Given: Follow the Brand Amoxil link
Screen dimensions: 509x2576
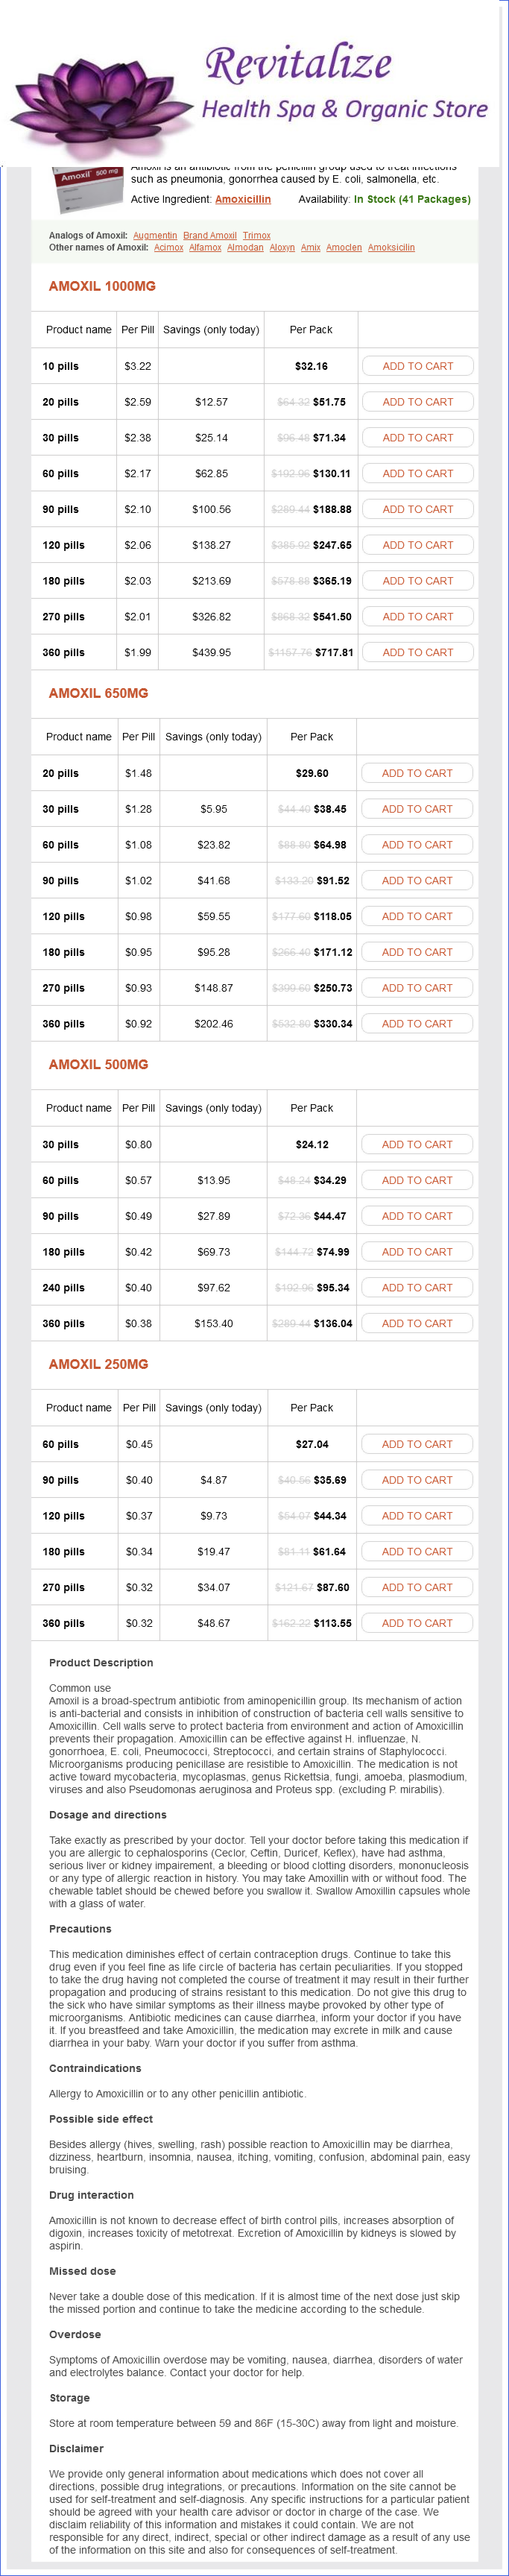Looking at the screenshot, I should (x=210, y=236).
